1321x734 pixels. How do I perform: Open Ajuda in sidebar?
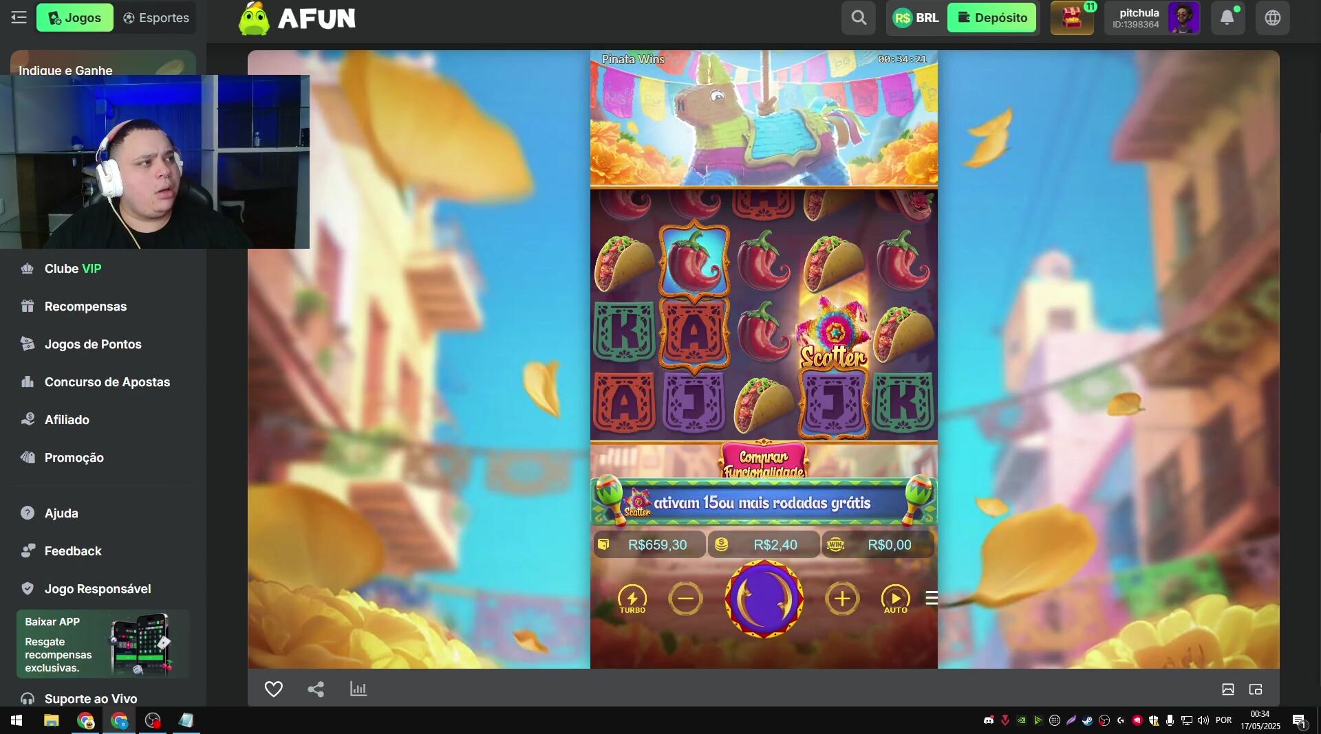click(61, 513)
